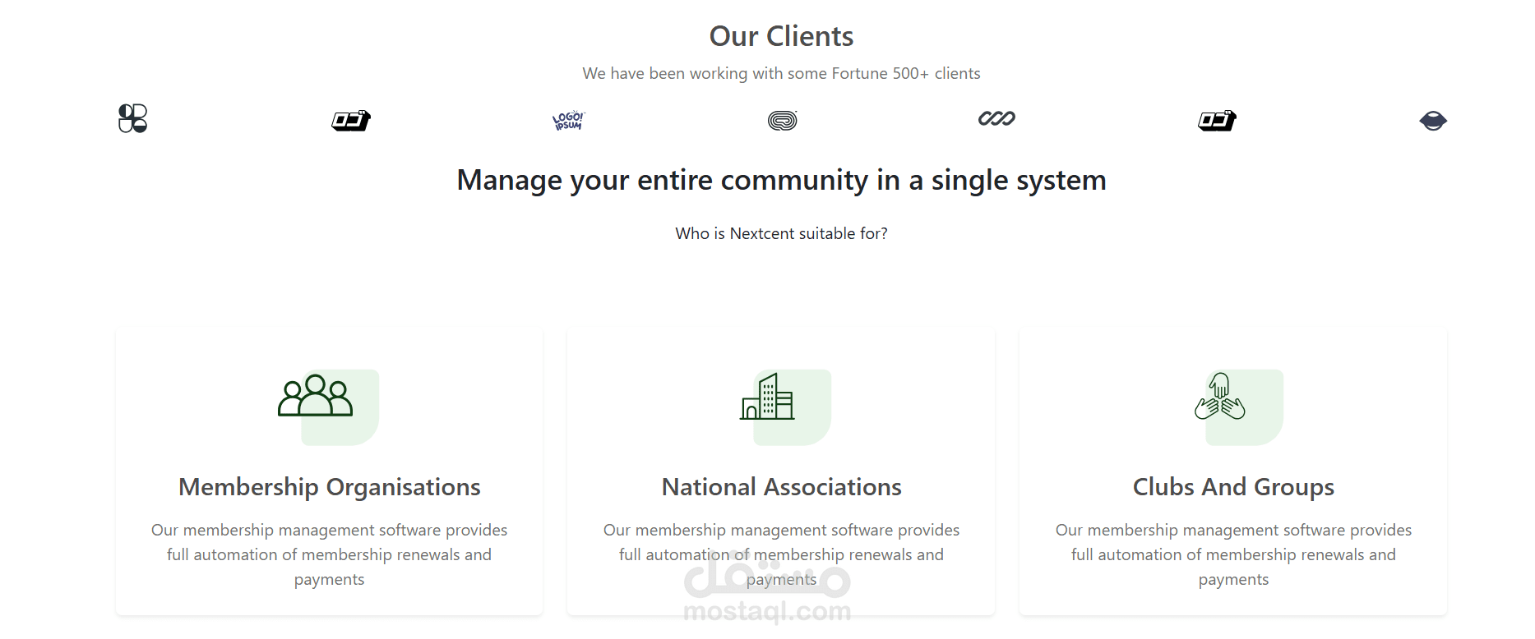Screen dimensions: 1535x639
Task: Click the "Our Clients" heading
Action: [781, 36]
